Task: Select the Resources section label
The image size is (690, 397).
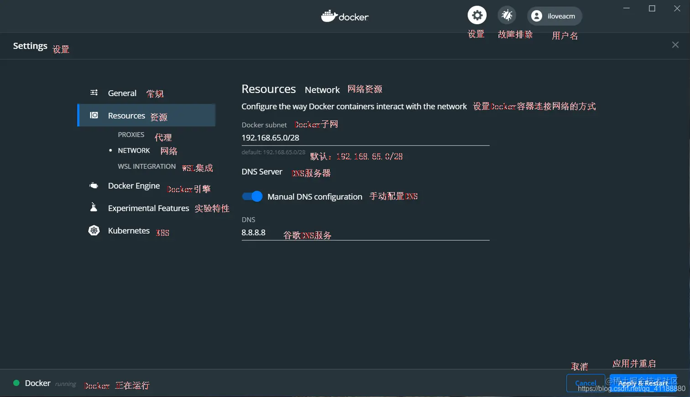Action: pyautogui.click(x=126, y=116)
